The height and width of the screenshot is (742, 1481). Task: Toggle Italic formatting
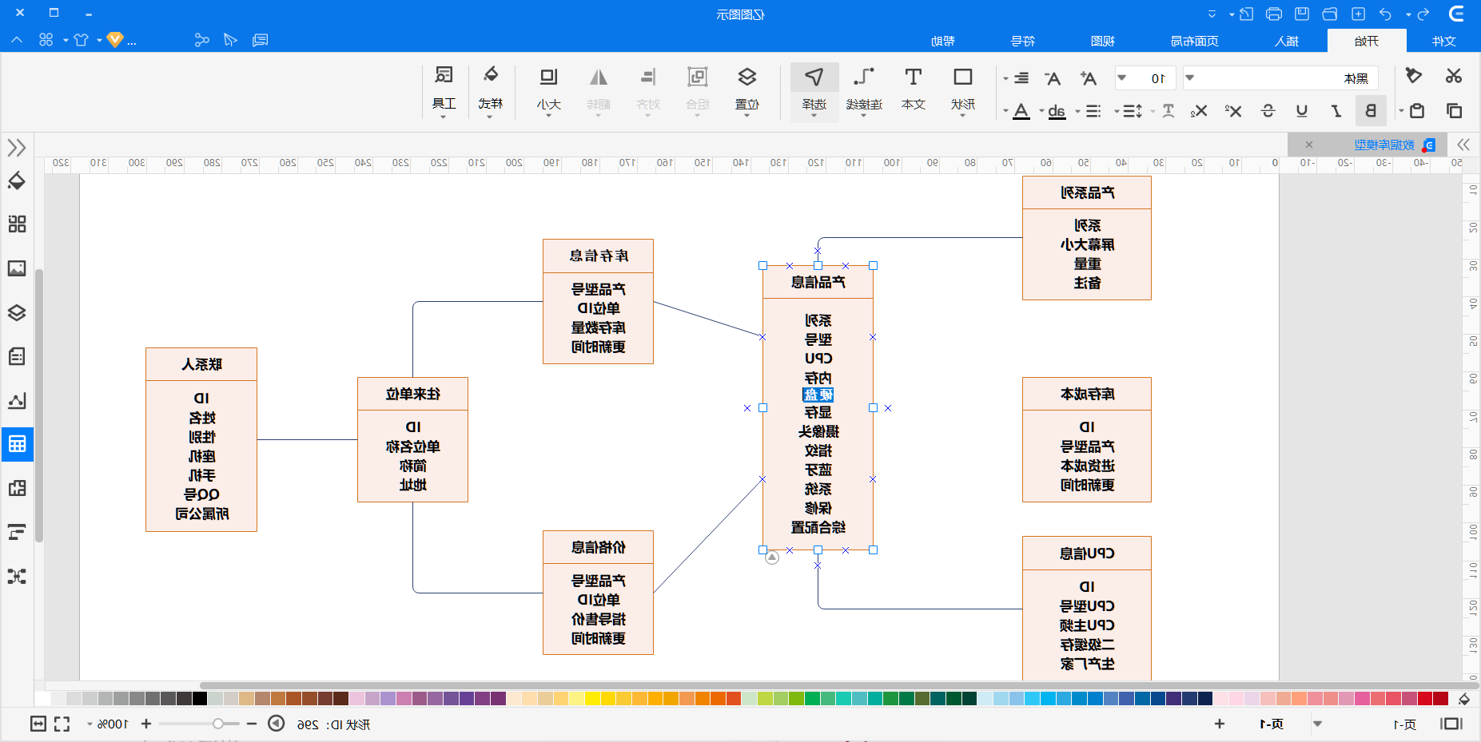coord(1336,110)
